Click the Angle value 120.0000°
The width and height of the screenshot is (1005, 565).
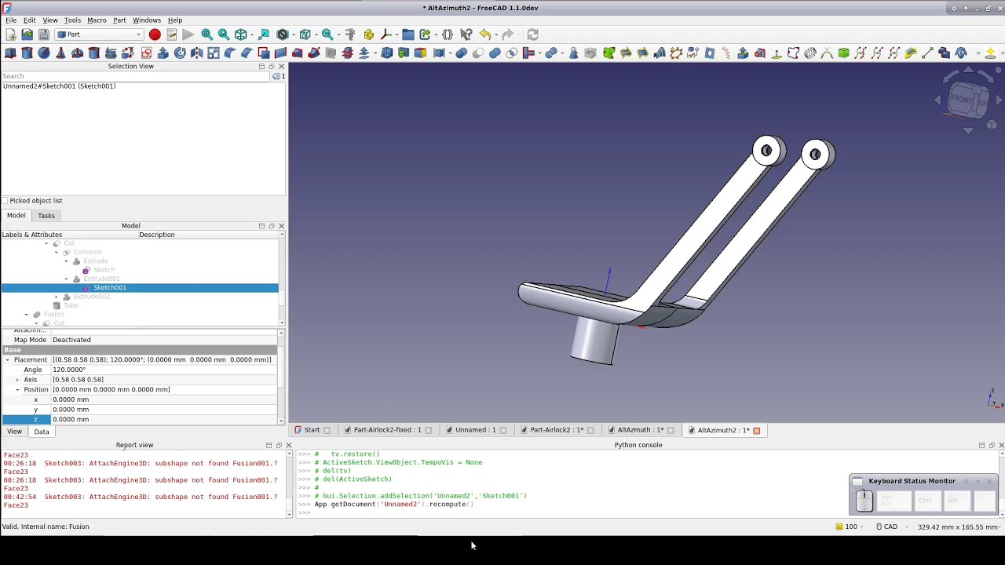click(163, 370)
